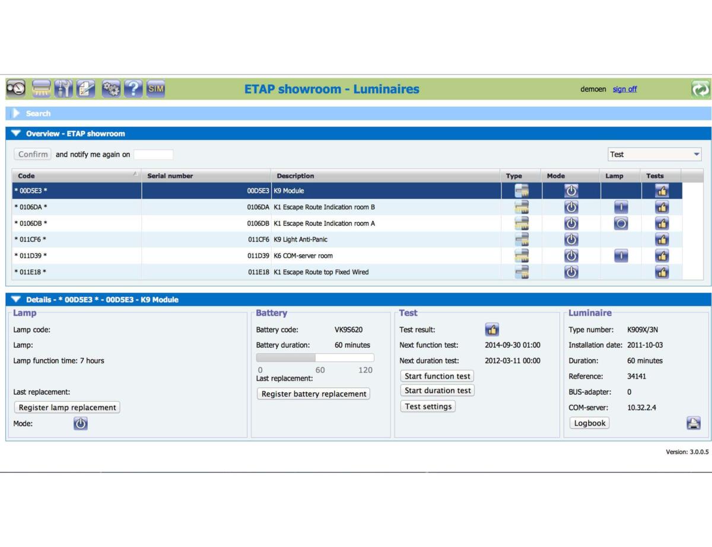Screen dimensions: 712x547
Task: Open the gauge dashboard icon in the toolbar
Action: [17, 89]
